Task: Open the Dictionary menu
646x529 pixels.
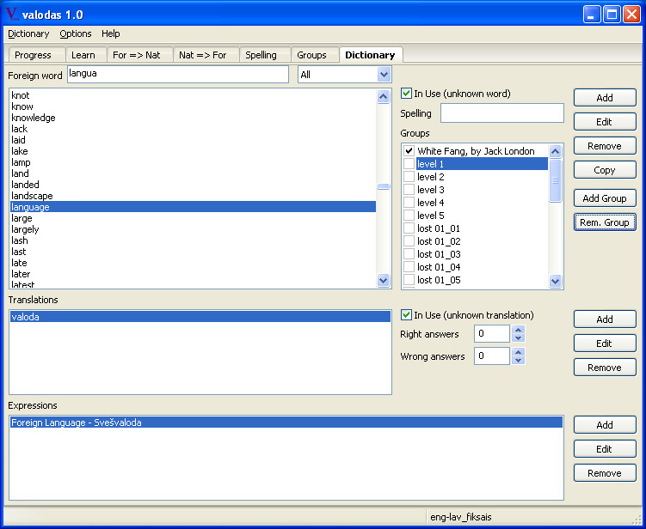Action: [28, 33]
